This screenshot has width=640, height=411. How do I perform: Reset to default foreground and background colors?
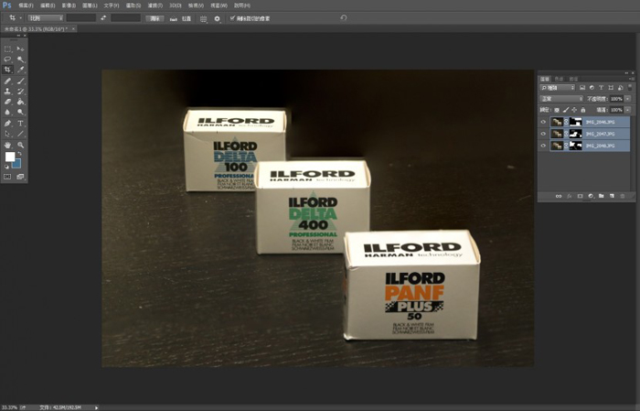click(6, 167)
